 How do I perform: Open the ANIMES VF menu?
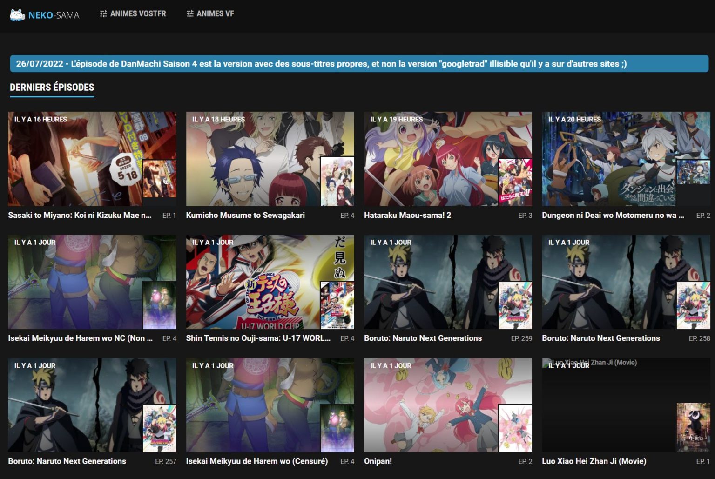[215, 13]
